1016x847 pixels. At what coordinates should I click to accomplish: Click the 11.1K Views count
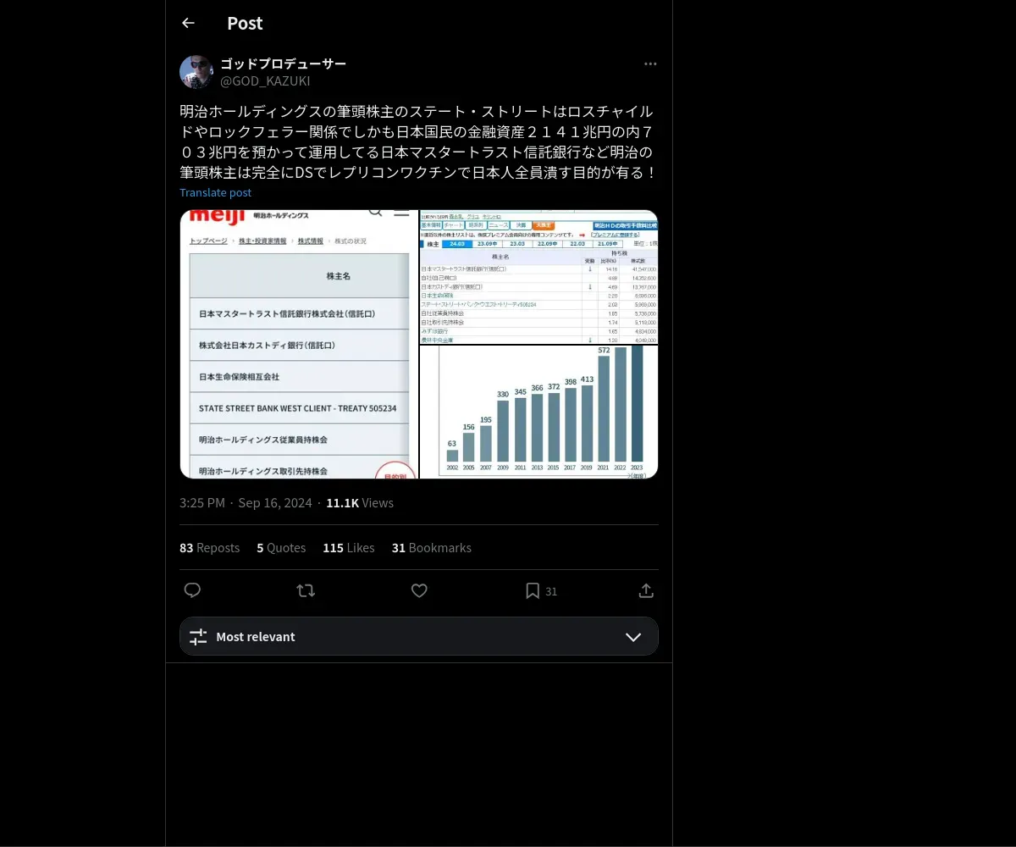(360, 503)
